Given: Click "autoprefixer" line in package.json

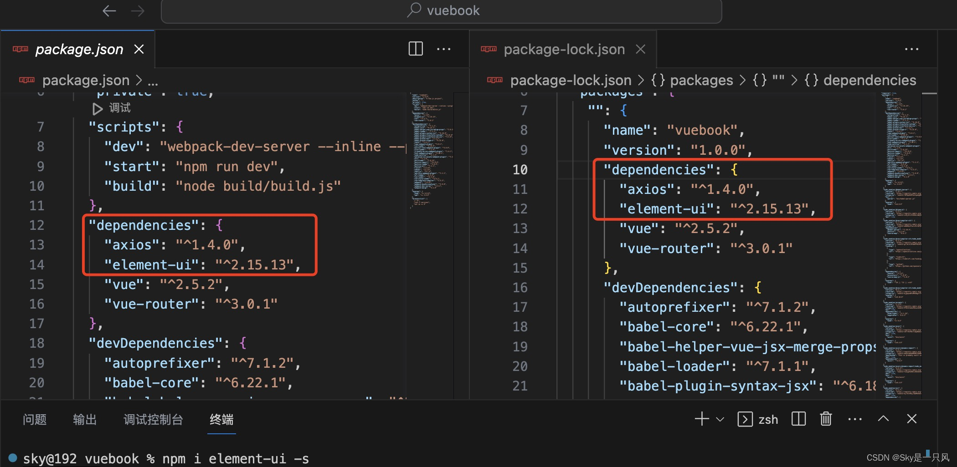Looking at the screenshot, I should 202,363.
